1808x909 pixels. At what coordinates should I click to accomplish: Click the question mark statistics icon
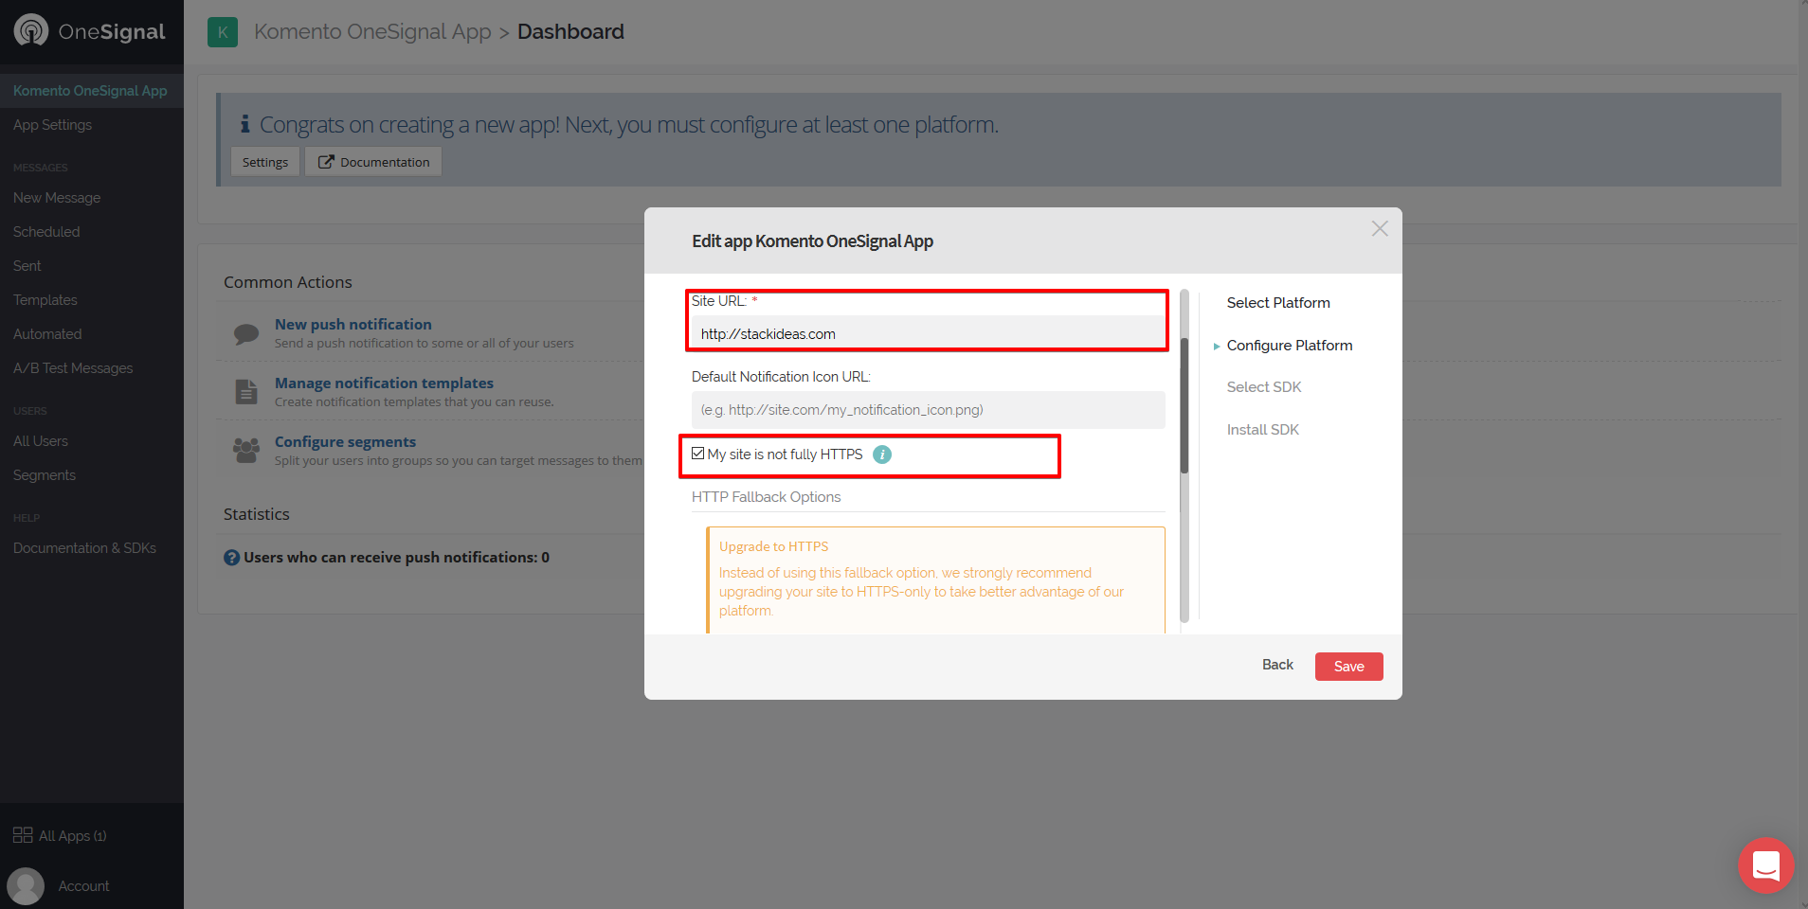click(x=231, y=558)
